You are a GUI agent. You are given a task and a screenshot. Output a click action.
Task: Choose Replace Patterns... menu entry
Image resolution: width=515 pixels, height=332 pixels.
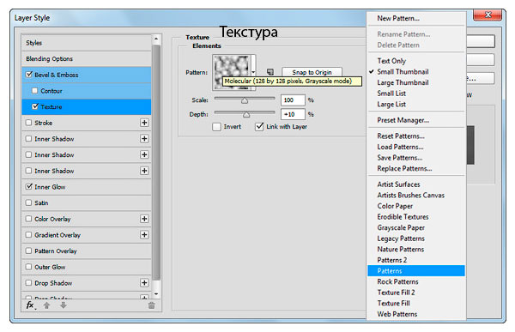404,169
